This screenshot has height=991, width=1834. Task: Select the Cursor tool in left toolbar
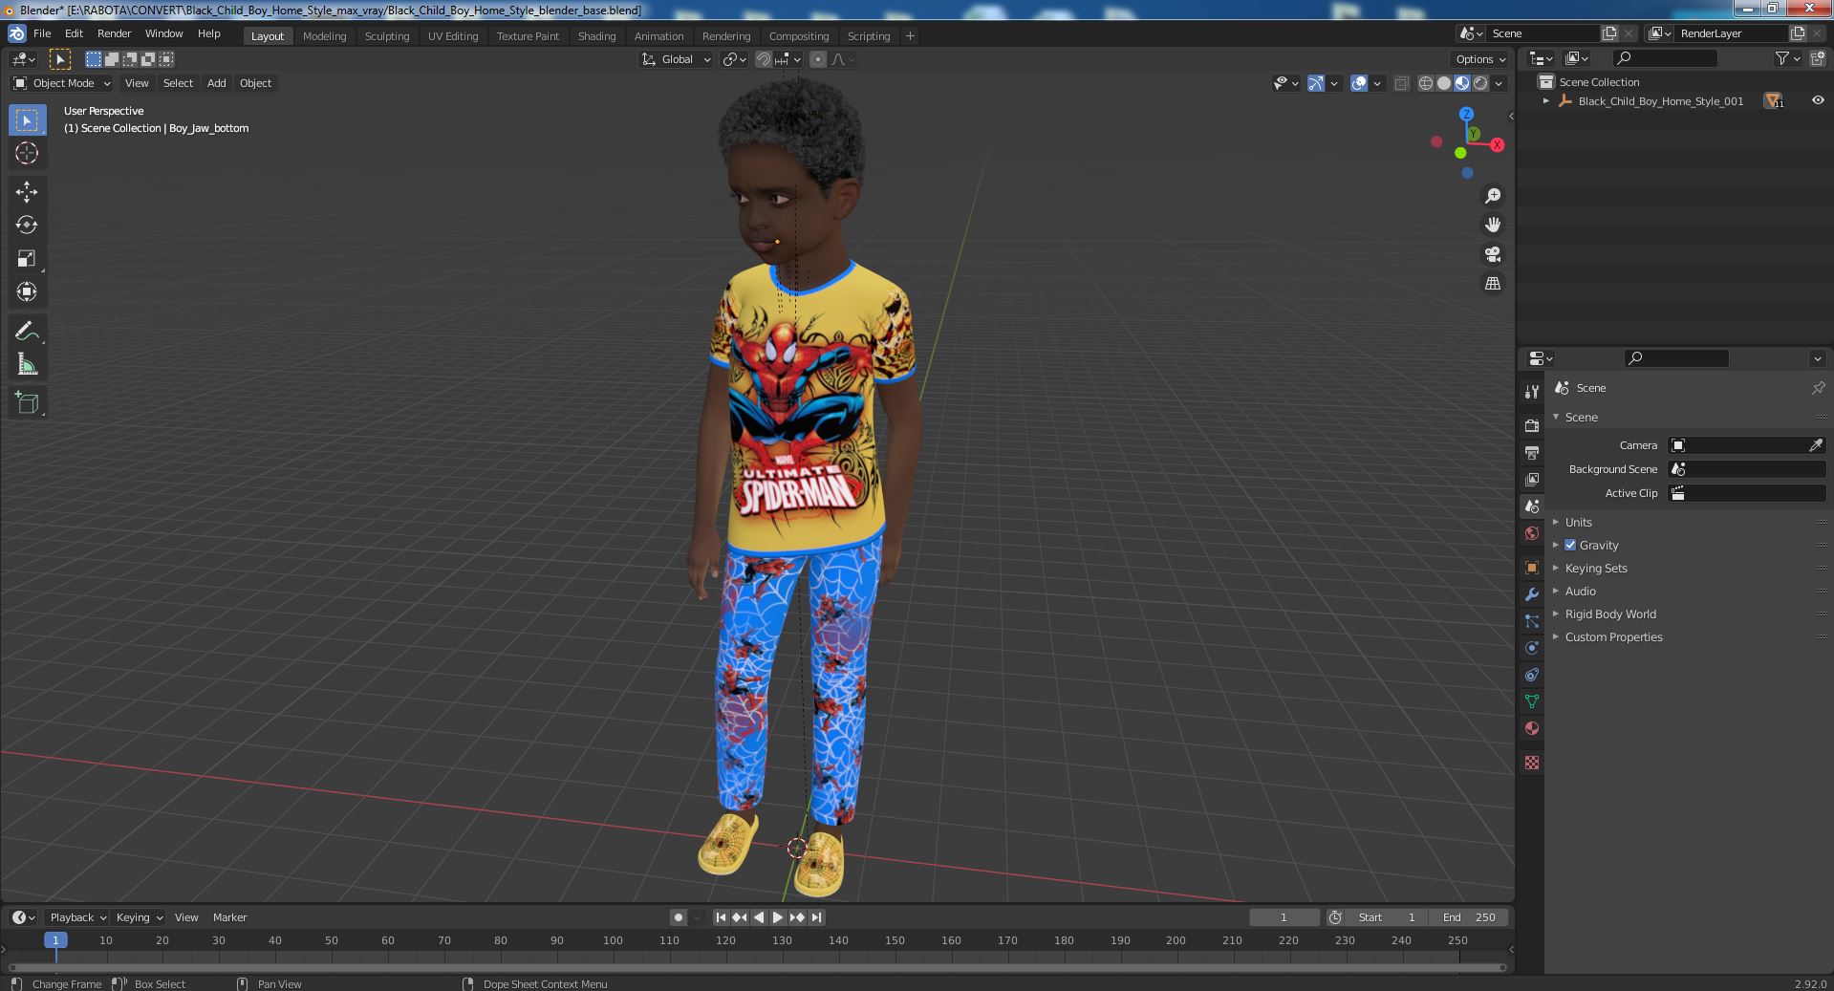(27, 153)
